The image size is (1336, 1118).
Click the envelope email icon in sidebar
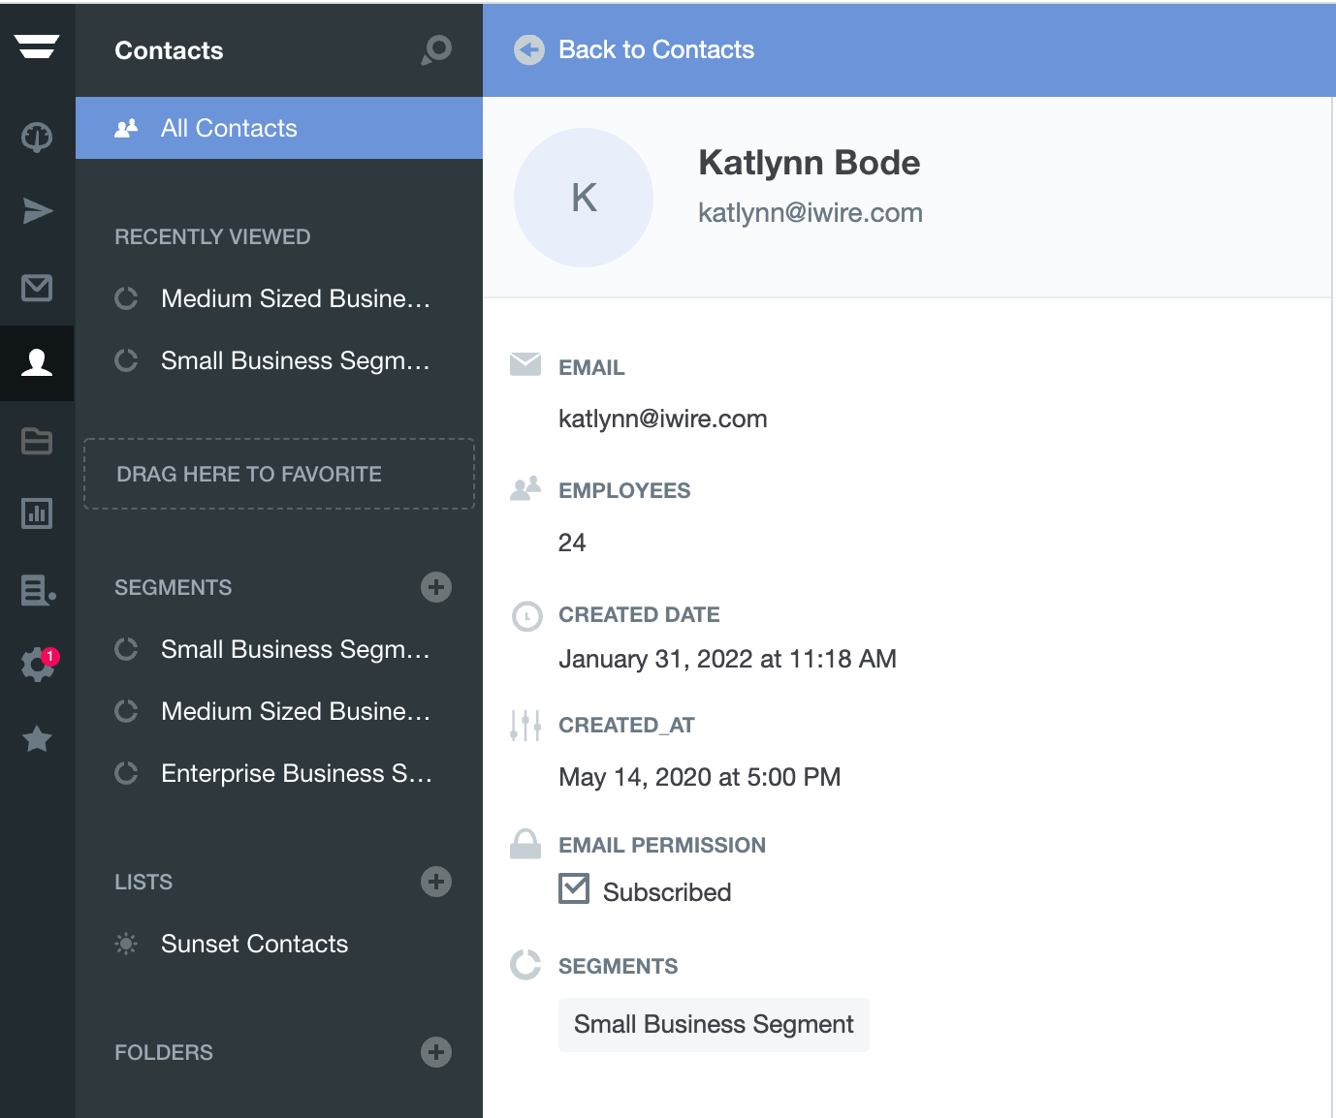coord(37,288)
